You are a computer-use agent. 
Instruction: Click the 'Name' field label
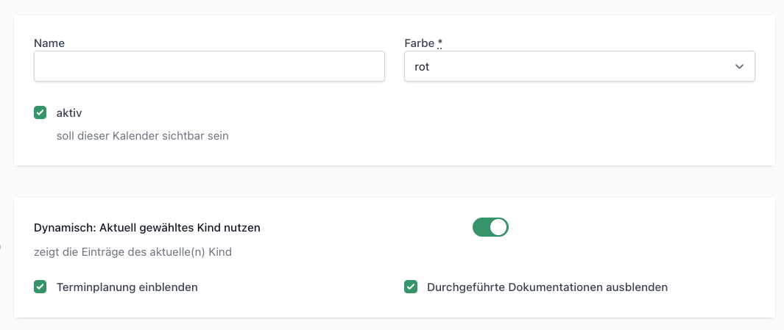[49, 43]
